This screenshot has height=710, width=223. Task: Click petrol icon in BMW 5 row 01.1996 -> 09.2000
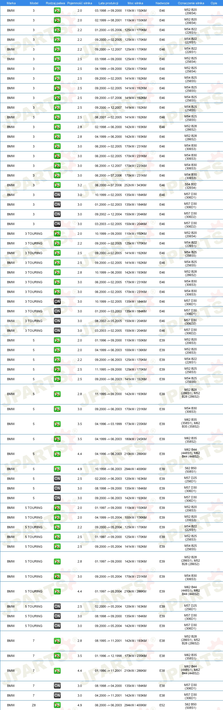tap(57, 340)
